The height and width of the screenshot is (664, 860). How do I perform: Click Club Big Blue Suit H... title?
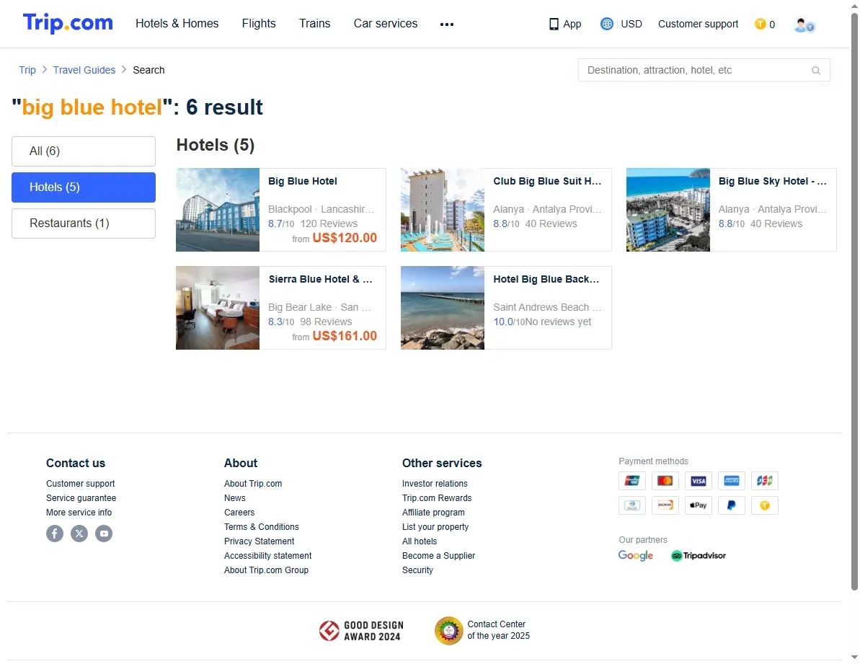coord(547,182)
